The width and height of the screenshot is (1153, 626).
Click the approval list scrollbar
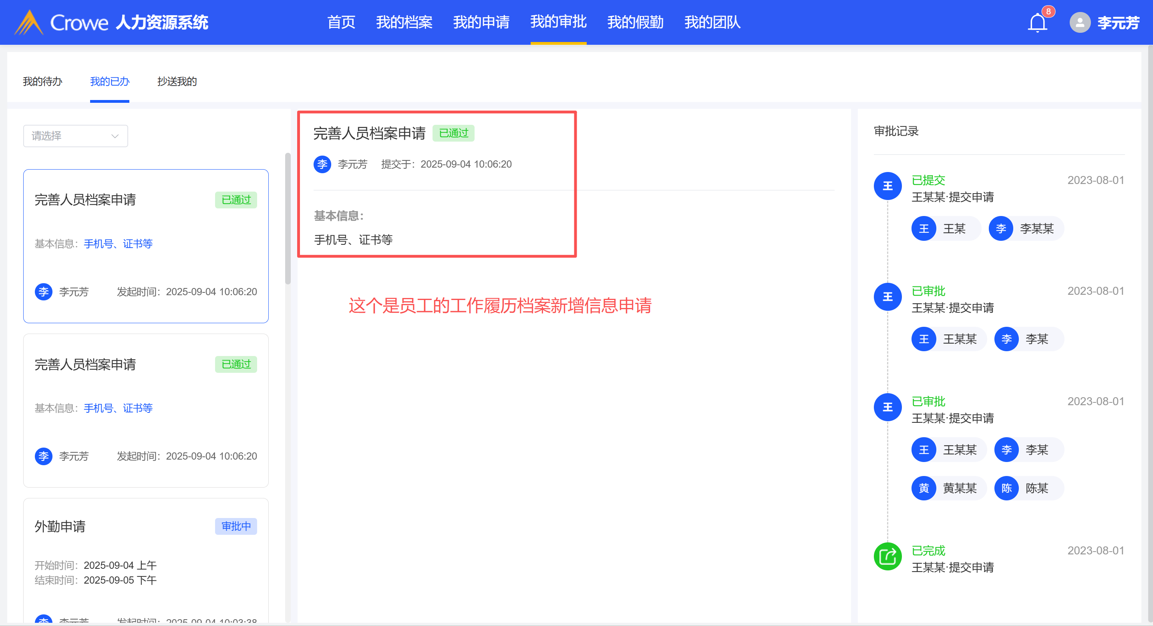[288, 219]
